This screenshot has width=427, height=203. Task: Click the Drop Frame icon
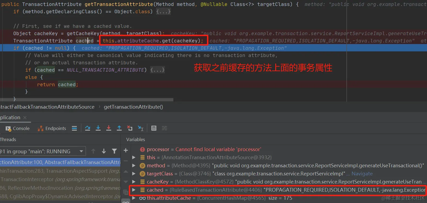coord(130,128)
